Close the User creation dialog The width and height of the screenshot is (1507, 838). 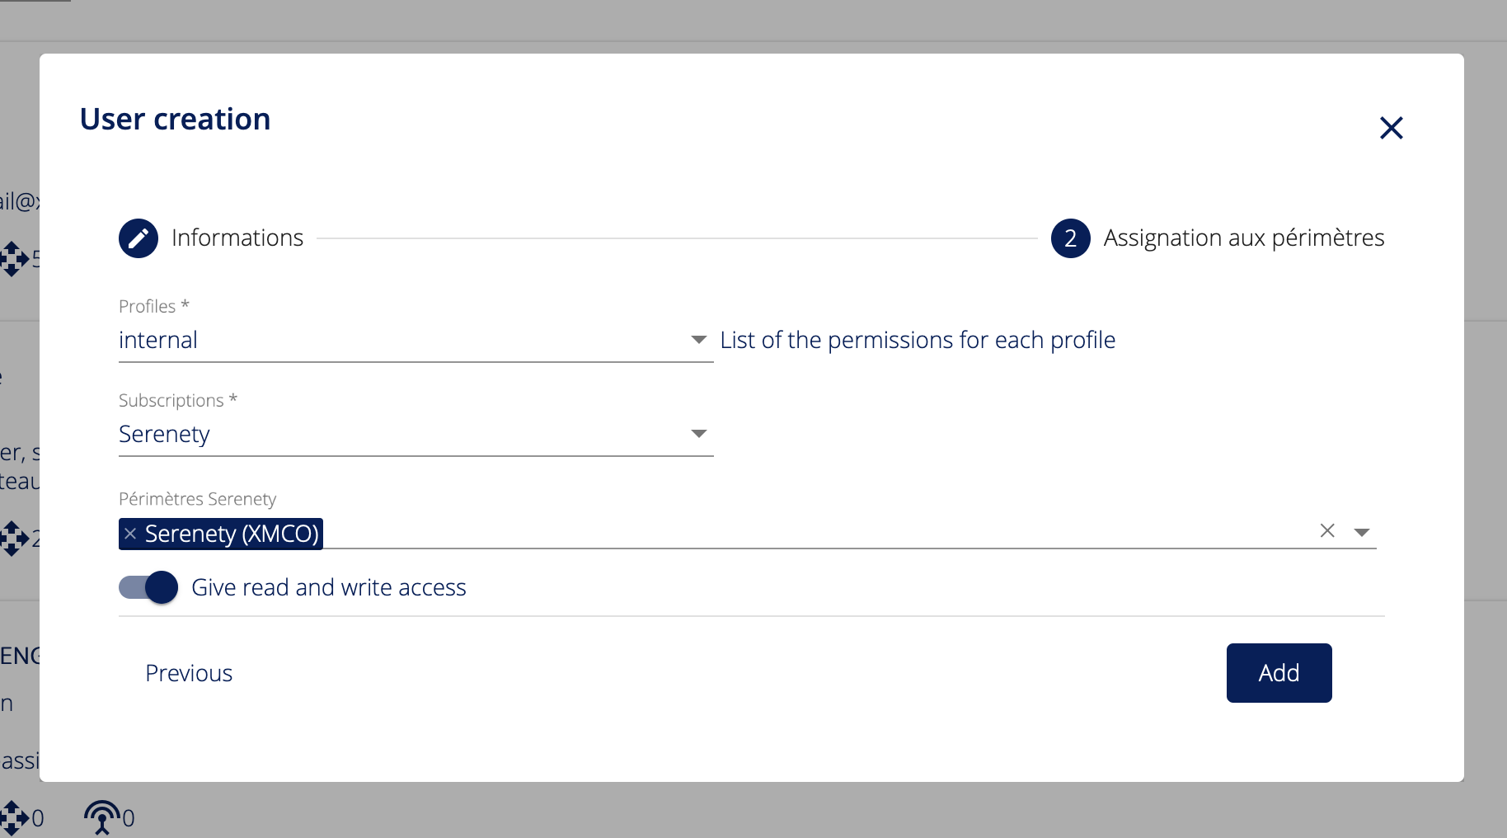1391,128
